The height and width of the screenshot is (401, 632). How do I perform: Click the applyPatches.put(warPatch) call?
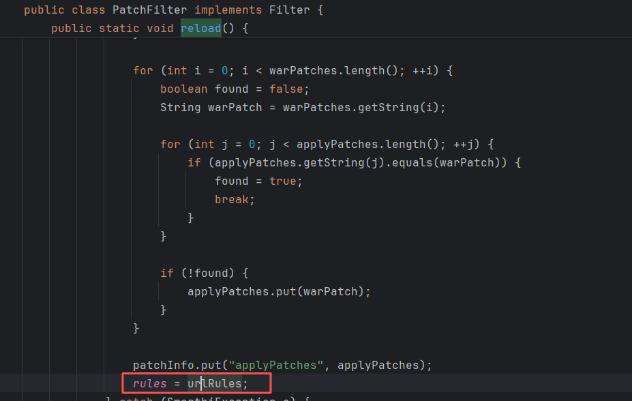click(x=279, y=292)
